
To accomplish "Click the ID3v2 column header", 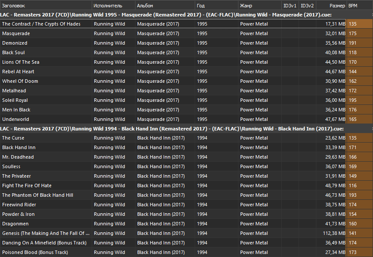I will click(x=307, y=6).
